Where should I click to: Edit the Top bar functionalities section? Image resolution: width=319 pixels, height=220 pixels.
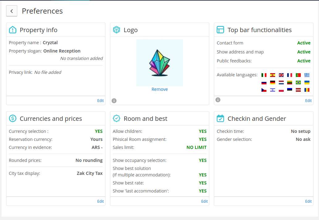[x=308, y=100]
